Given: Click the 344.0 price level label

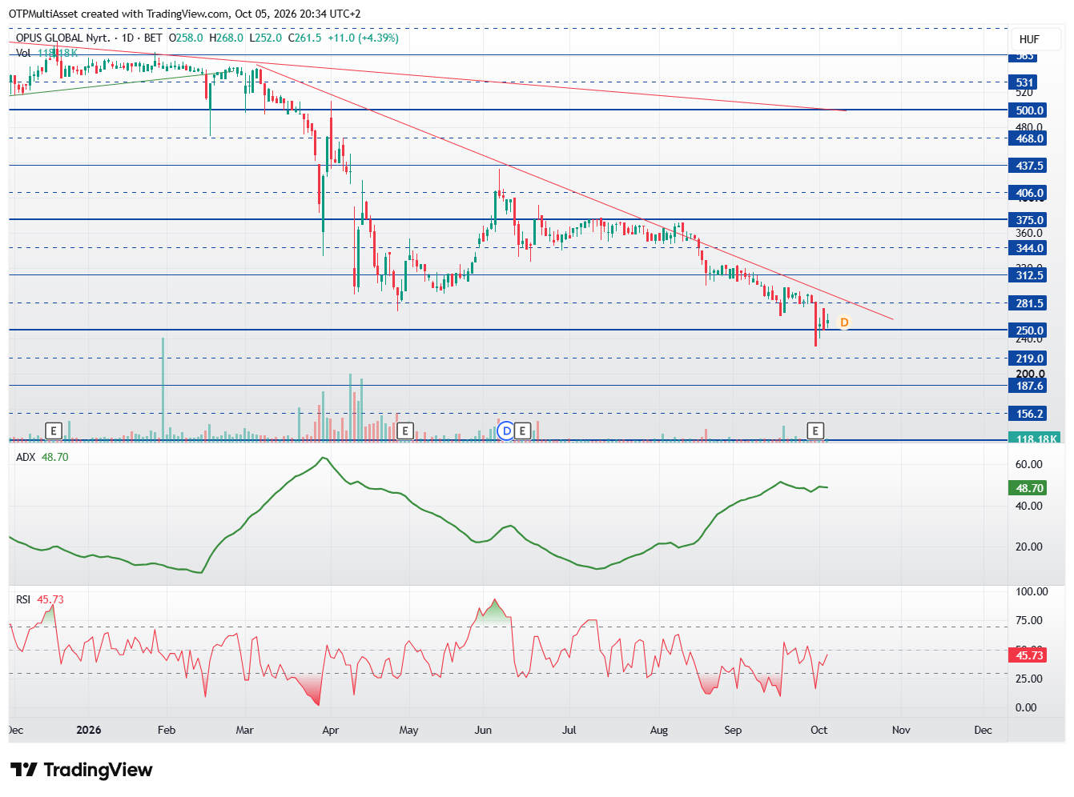Looking at the screenshot, I should point(1029,249).
